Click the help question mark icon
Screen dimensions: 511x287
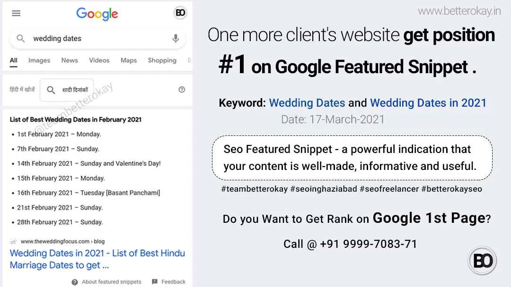click(x=182, y=90)
